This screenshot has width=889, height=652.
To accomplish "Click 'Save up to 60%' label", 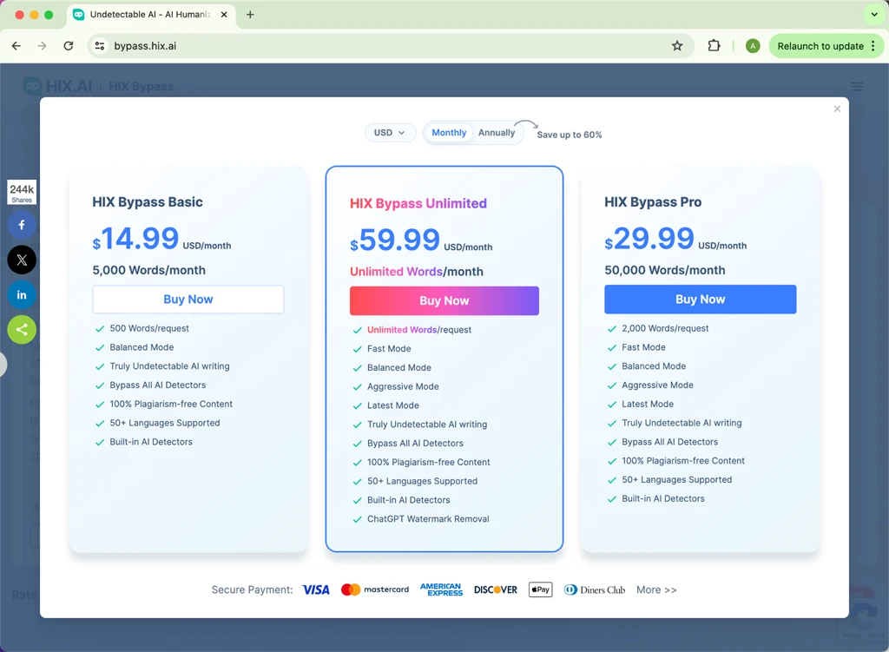I will point(570,135).
